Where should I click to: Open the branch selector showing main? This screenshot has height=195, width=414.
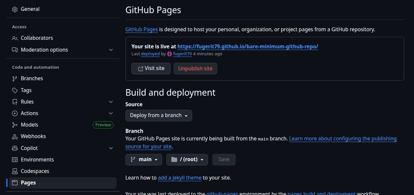[x=144, y=159]
